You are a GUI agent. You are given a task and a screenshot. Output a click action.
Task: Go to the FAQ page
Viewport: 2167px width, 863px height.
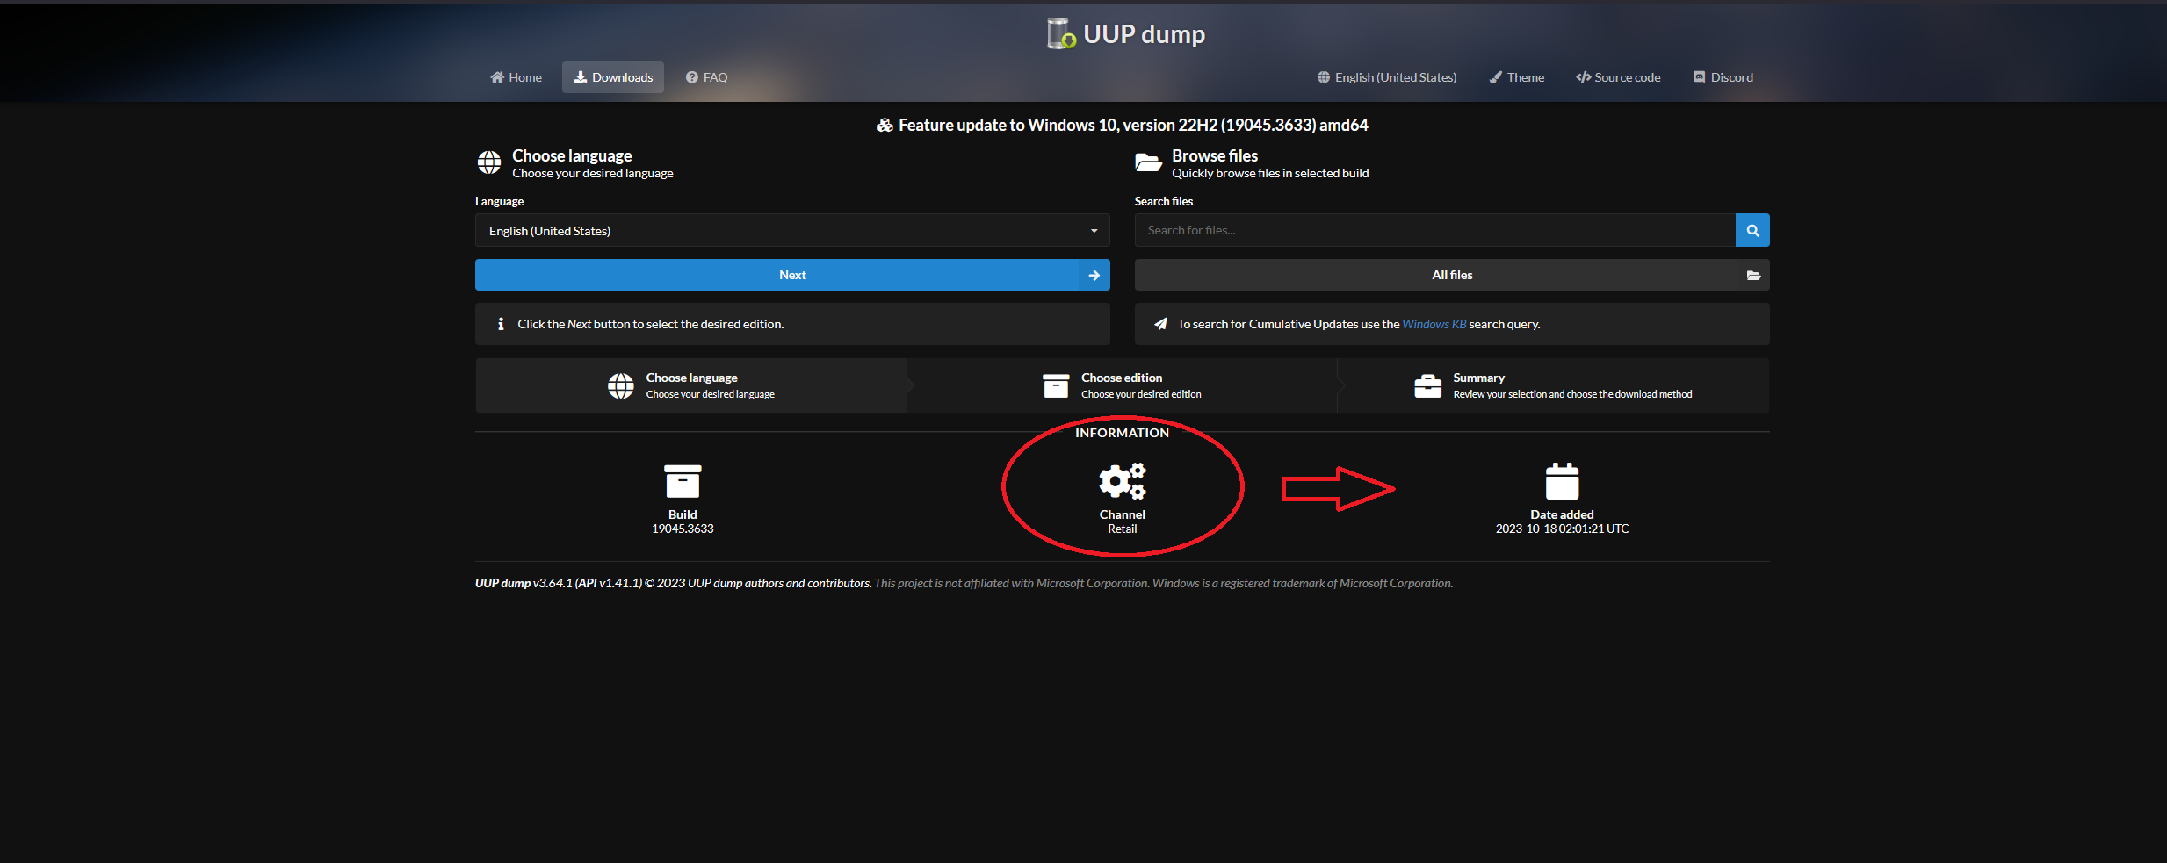coord(706,77)
